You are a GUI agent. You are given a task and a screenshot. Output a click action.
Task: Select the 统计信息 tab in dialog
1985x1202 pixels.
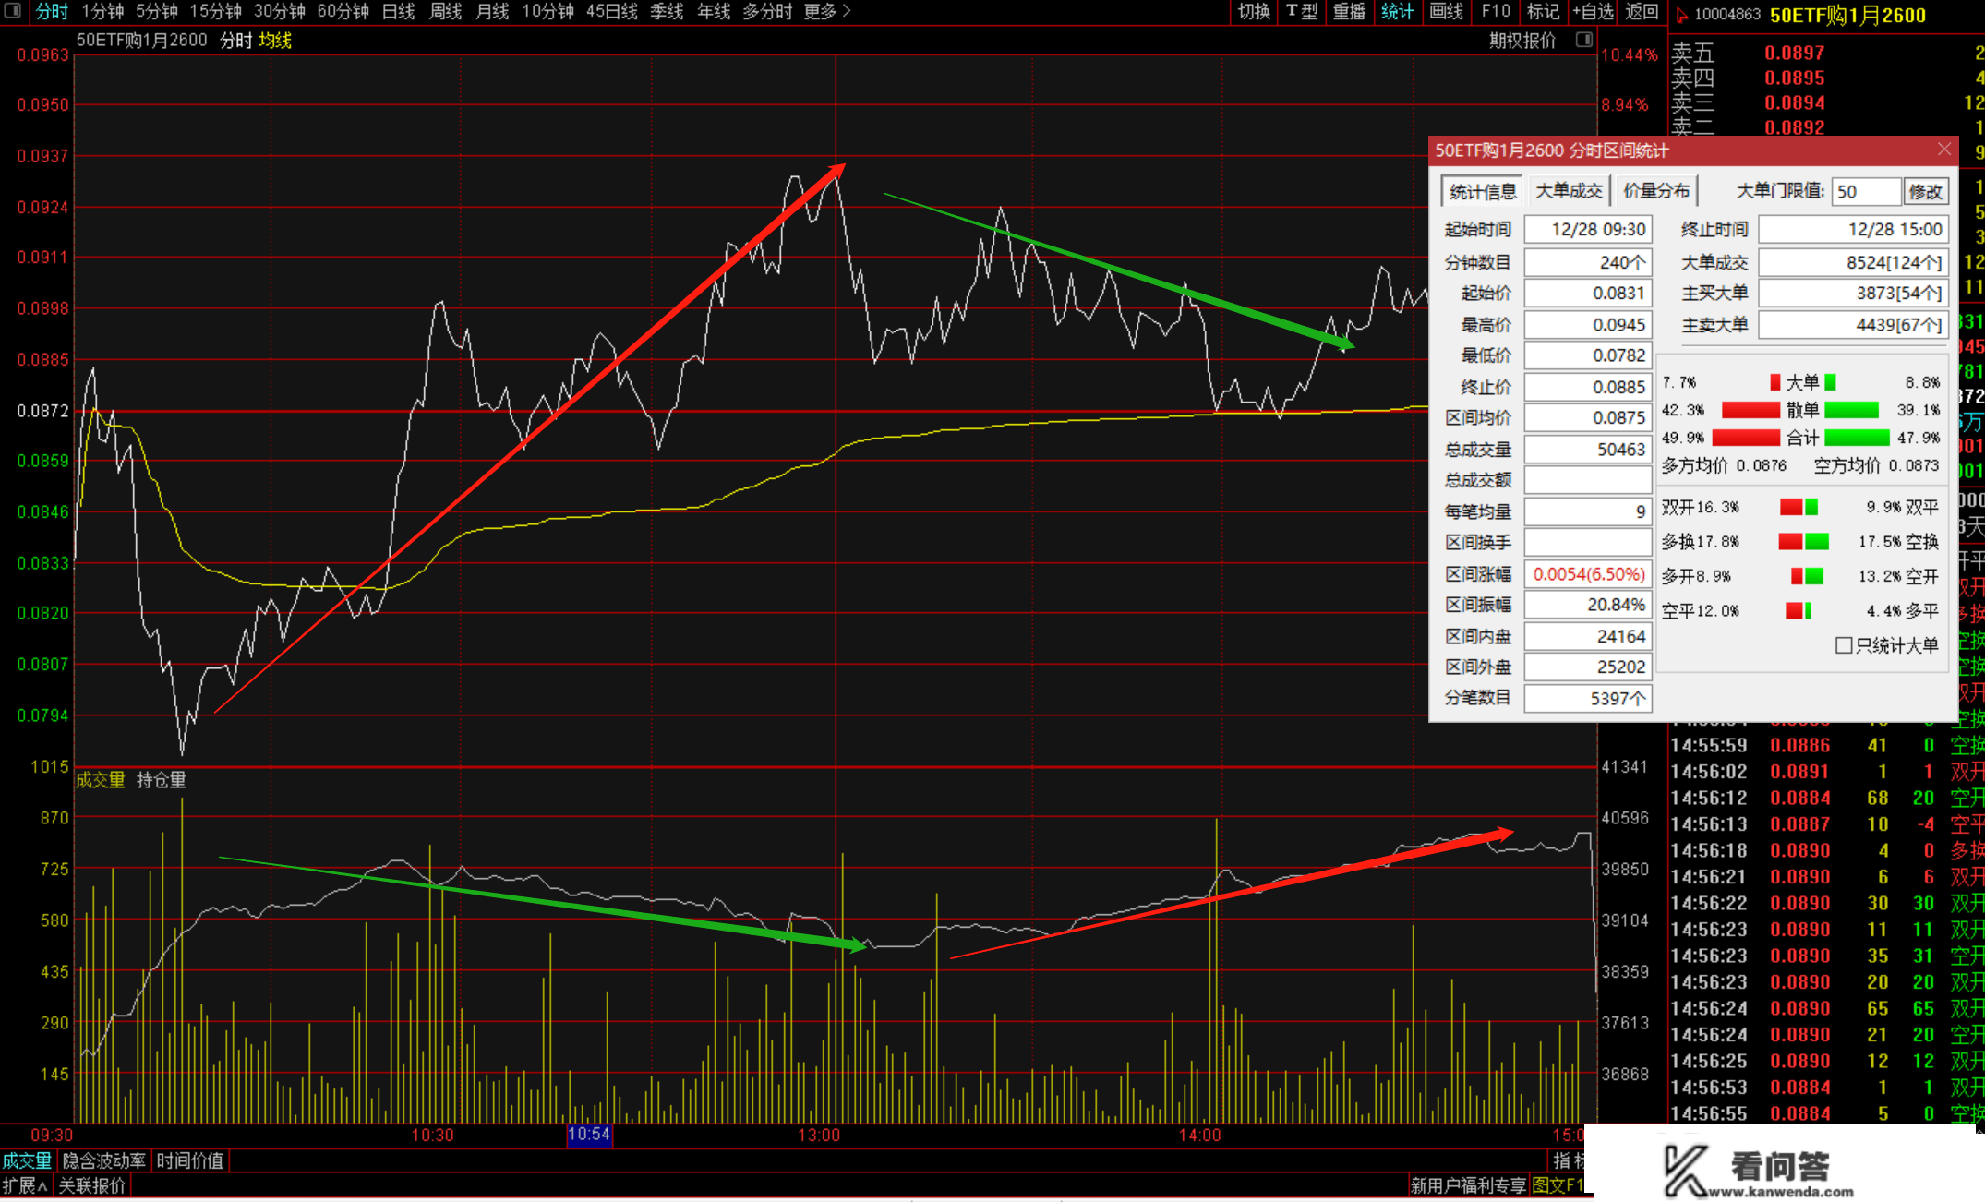[x=1483, y=191]
